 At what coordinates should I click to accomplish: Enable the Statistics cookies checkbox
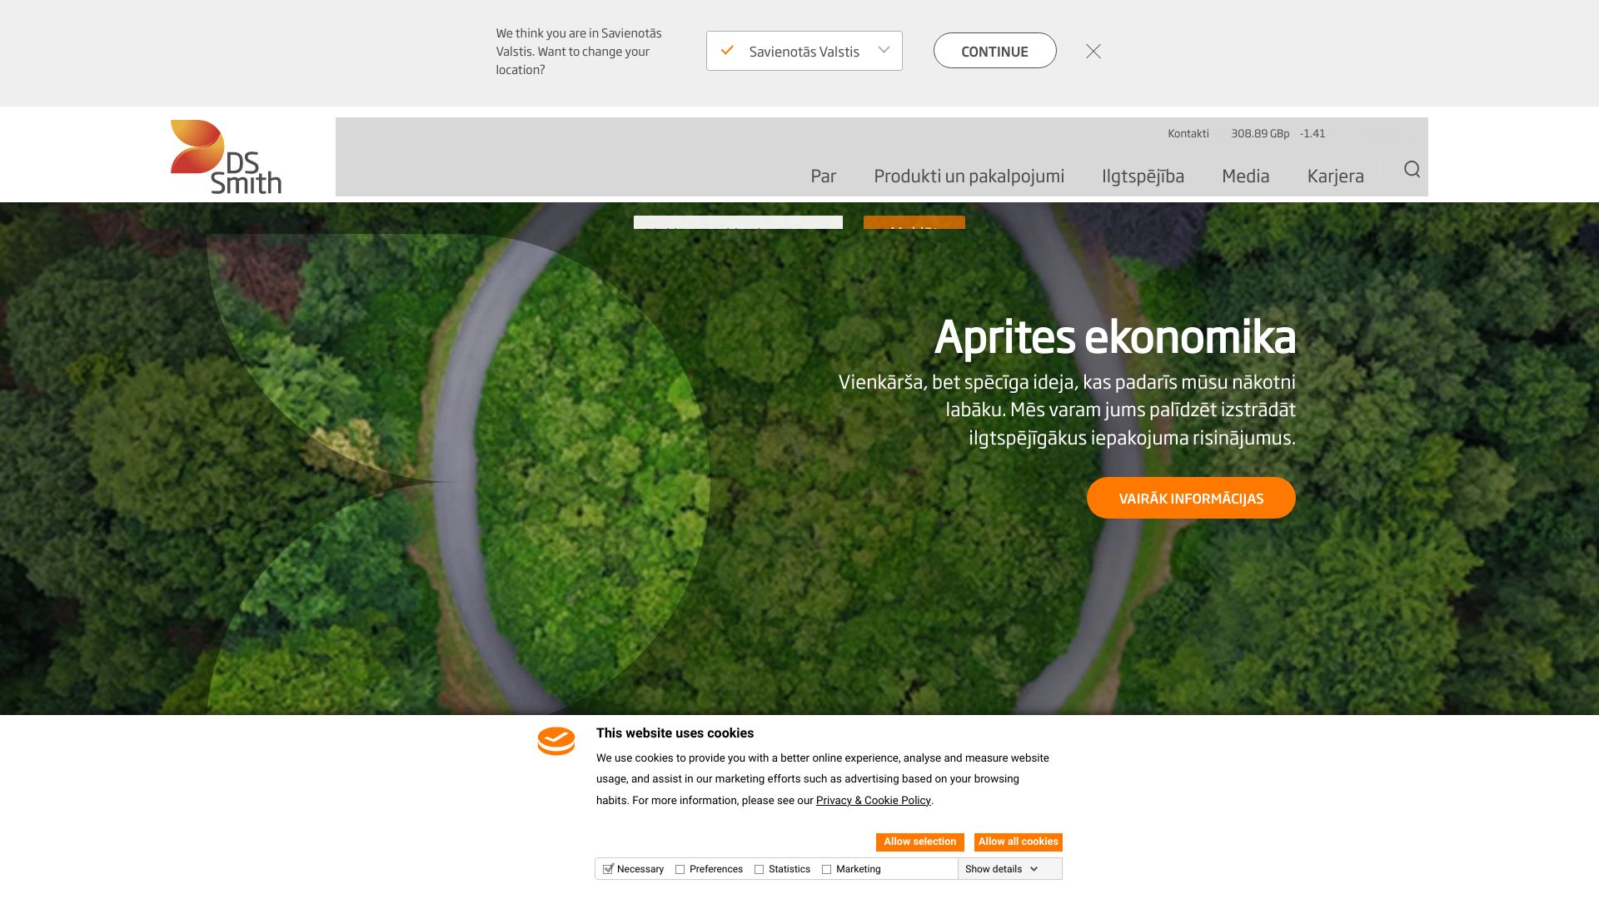tap(760, 869)
